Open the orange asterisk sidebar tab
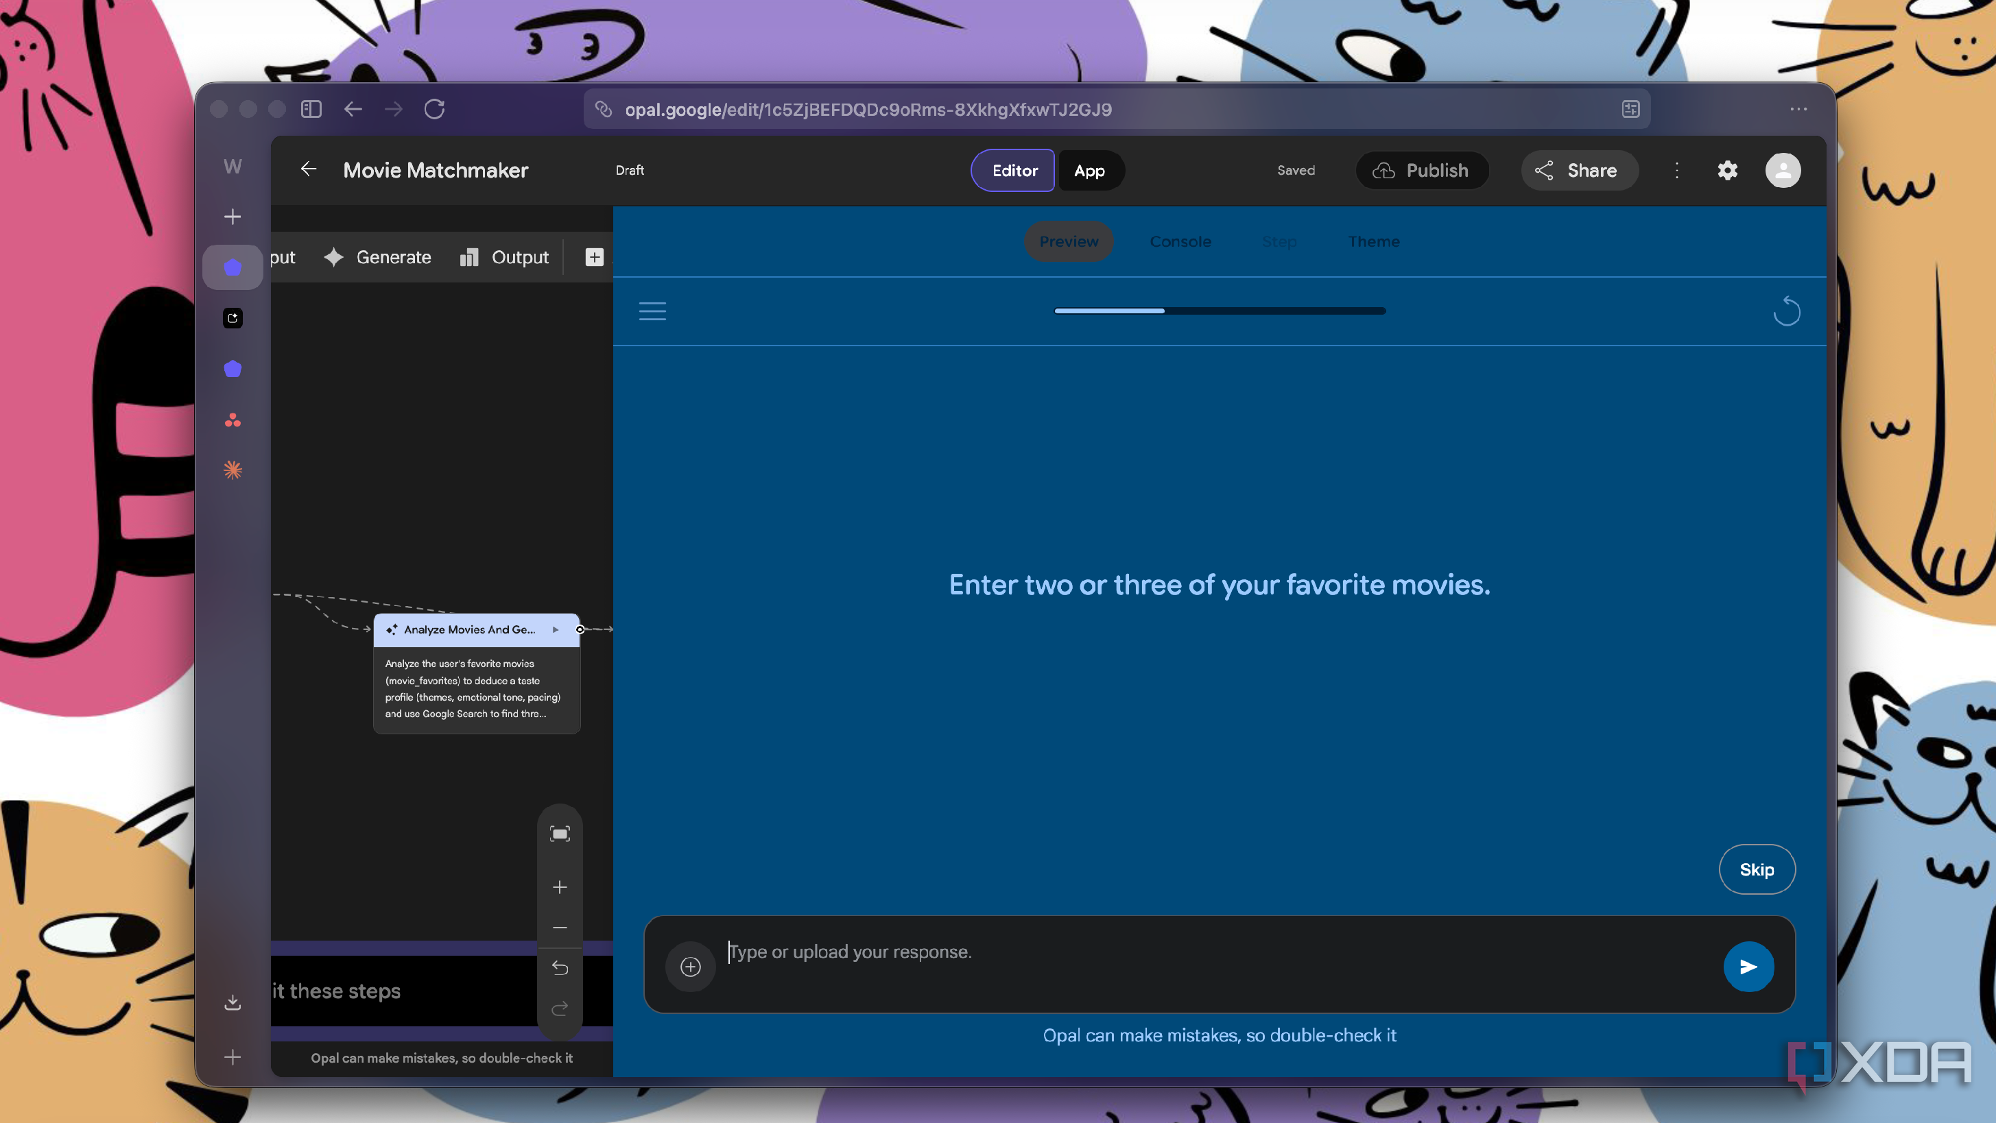The width and height of the screenshot is (1996, 1123). tap(233, 470)
